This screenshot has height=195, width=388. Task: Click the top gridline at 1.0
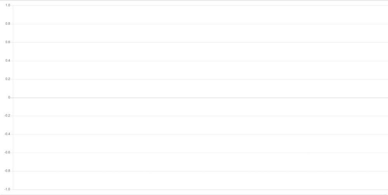click(x=201, y=5)
